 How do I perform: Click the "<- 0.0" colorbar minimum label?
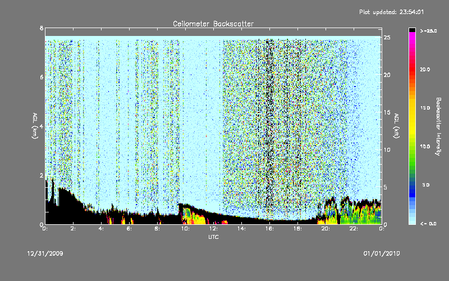428,223
